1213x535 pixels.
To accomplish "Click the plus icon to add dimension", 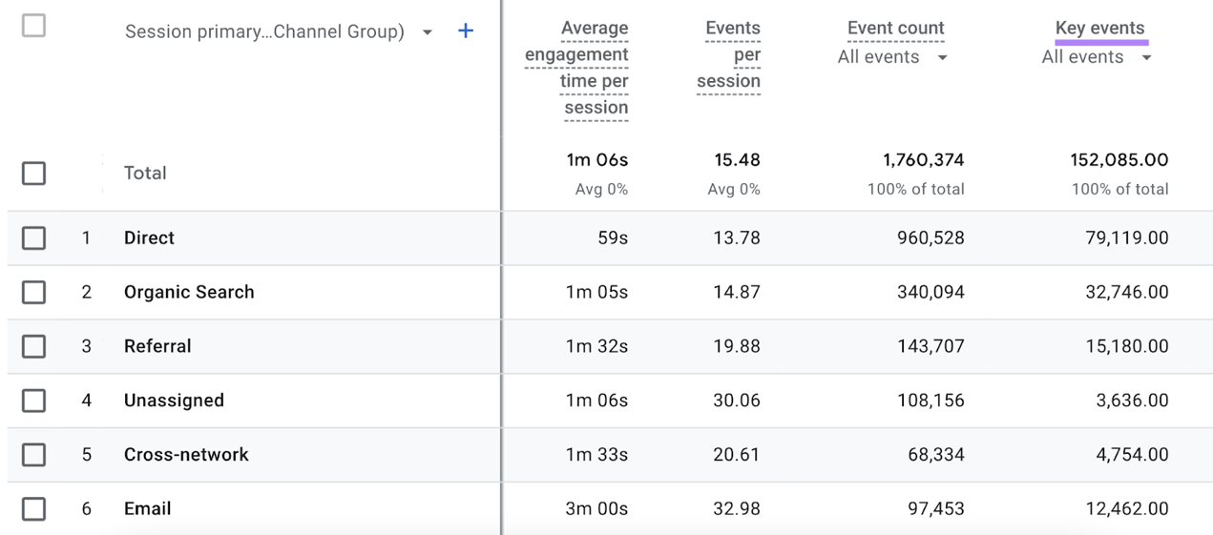I will pyautogui.click(x=466, y=31).
